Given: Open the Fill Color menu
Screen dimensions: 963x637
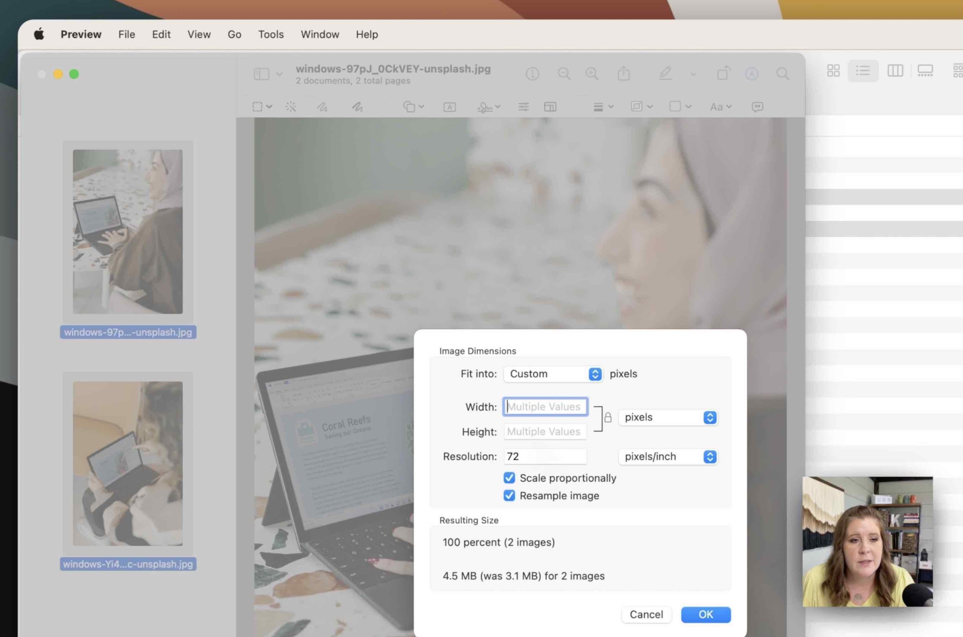Looking at the screenshot, I should (680, 106).
